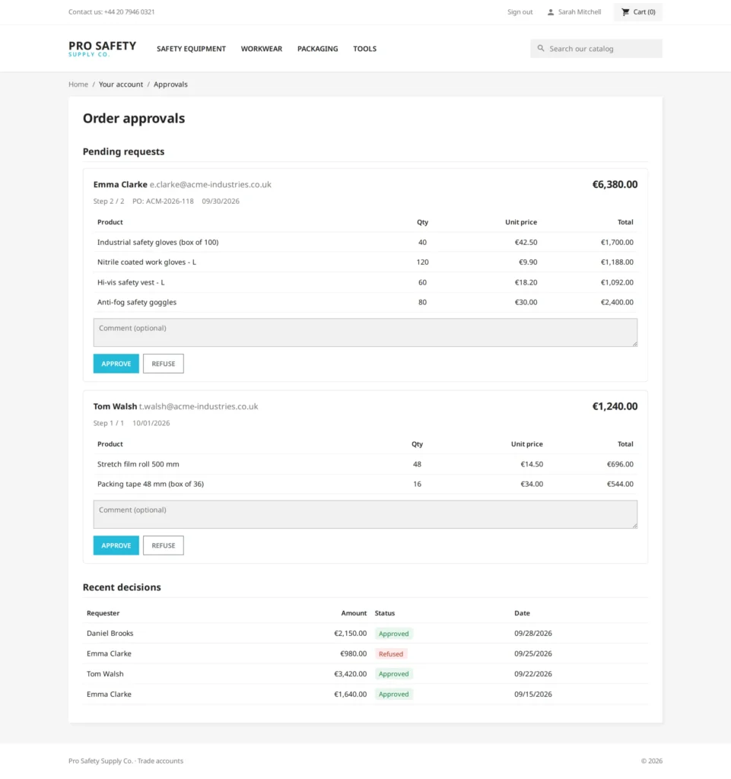Screen dimensions: 731x779
Task: Click the Step 2 / 2 label
Action: tap(109, 201)
